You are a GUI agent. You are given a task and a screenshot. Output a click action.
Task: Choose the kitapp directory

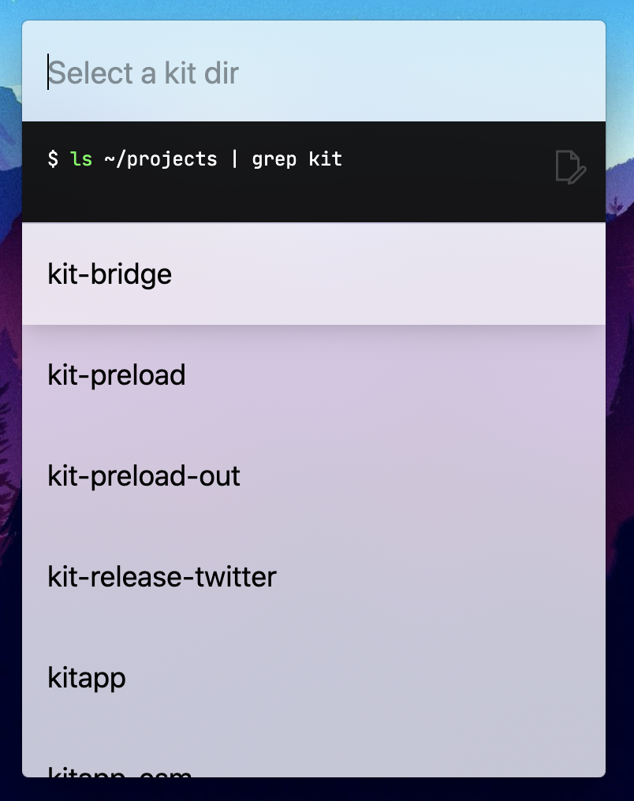(314, 677)
